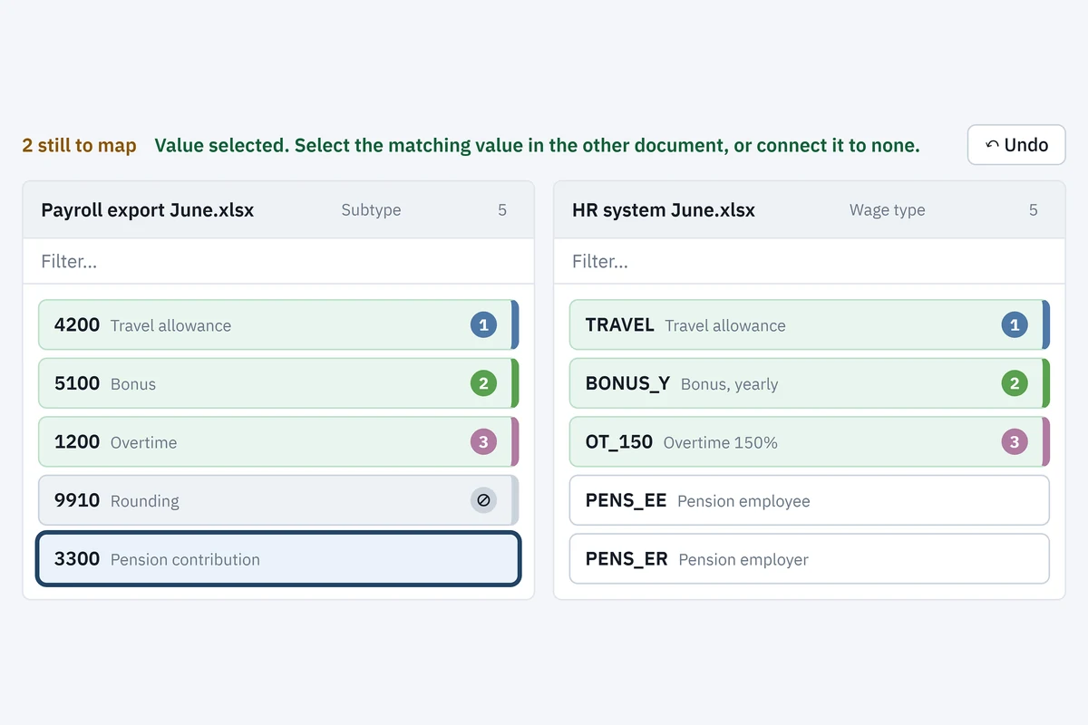
Task: Click badge 1 on the TRAVEL row
Action: click(1015, 324)
